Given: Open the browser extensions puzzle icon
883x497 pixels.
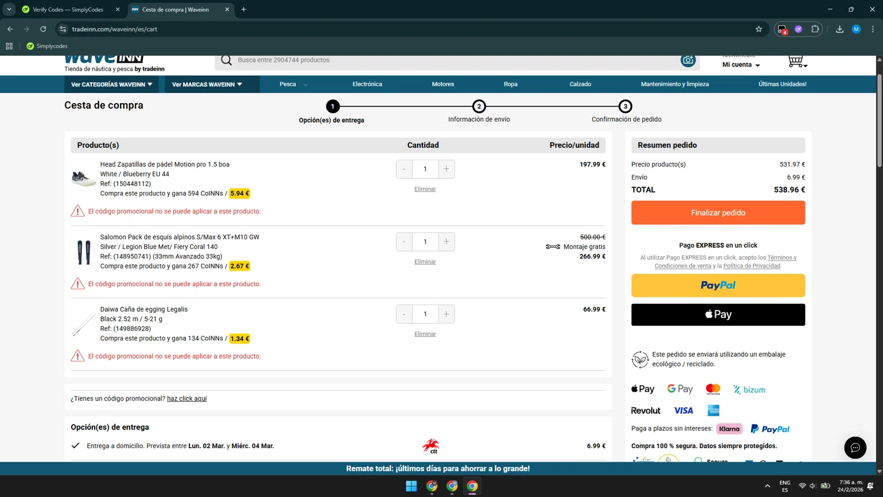Looking at the screenshot, I should click(815, 29).
